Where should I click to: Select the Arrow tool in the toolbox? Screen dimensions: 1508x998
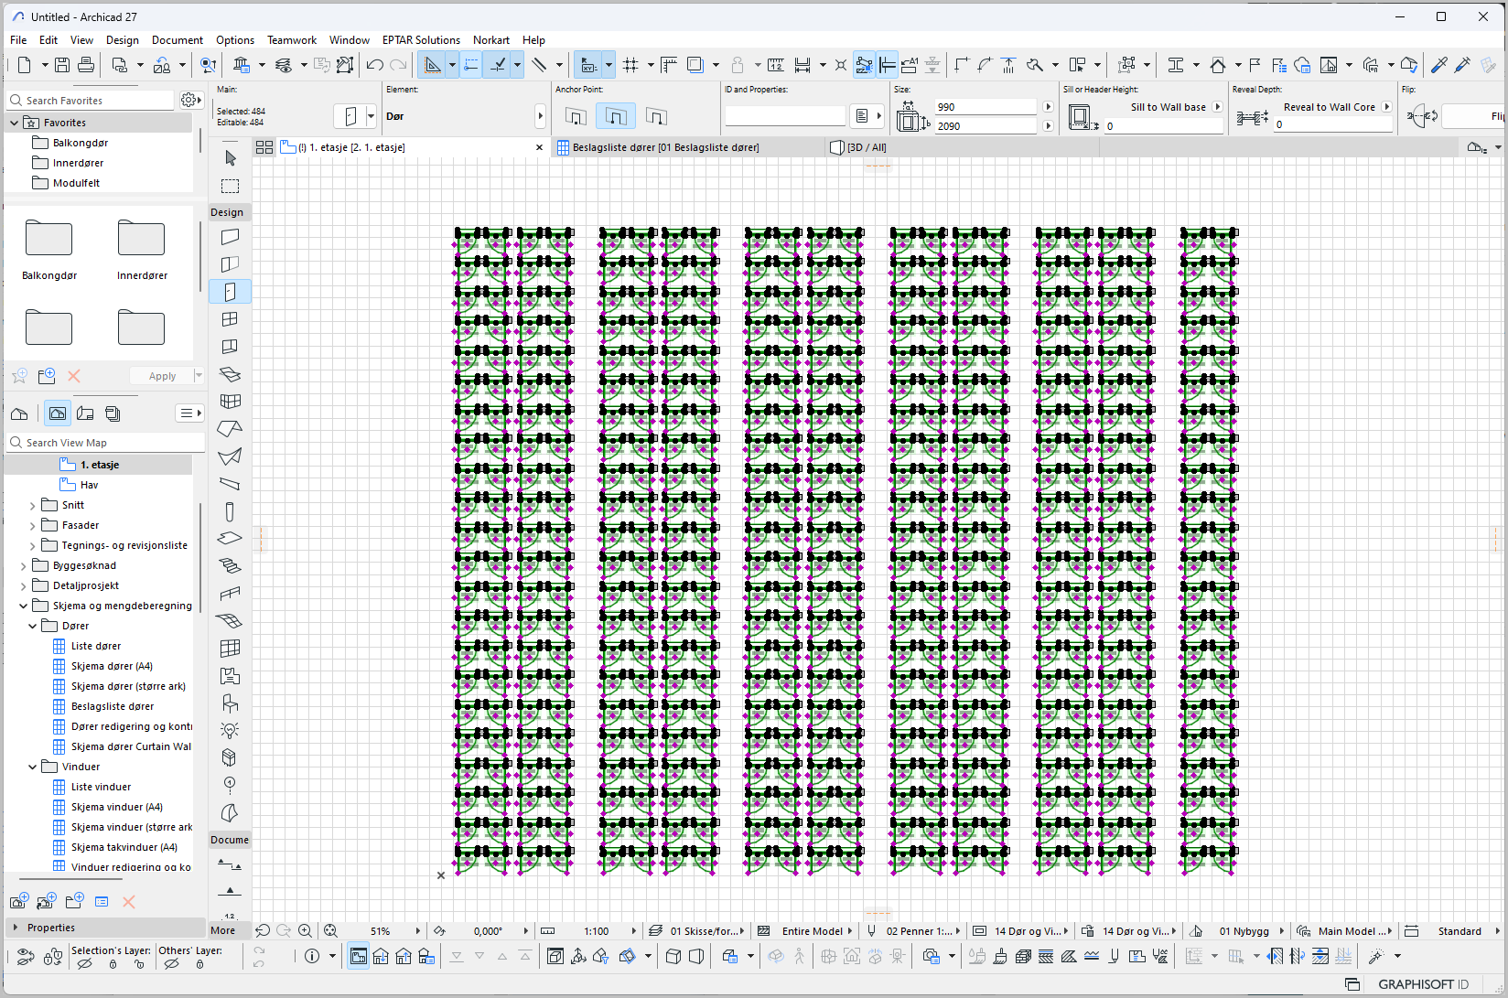tap(230, 158)
